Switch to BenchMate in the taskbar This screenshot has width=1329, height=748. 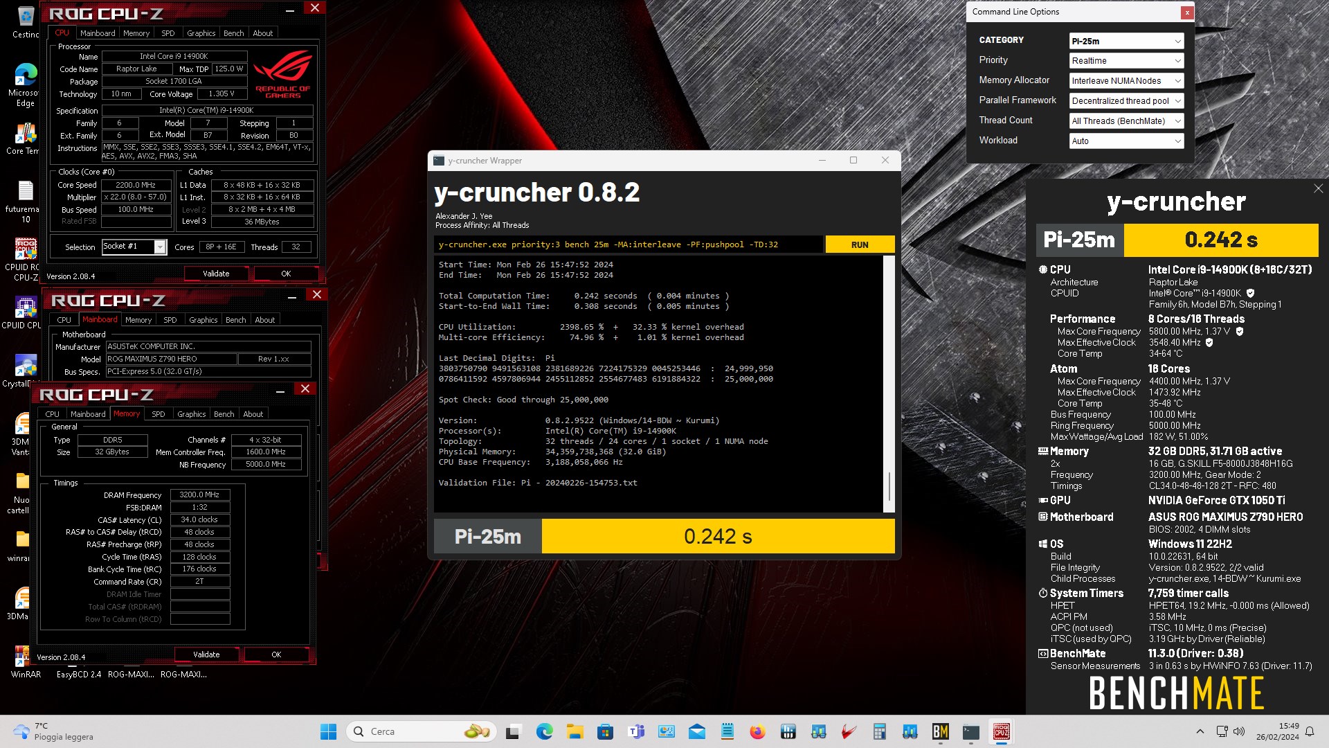click(x=940, y=731)
